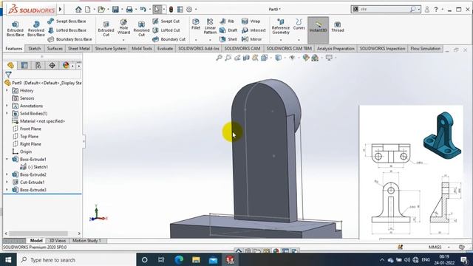Switch to the Evaluate ribbon tab

[x=165, y=49]
